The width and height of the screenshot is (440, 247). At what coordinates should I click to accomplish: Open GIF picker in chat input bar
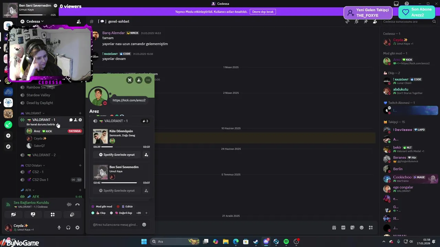pyautogui.click(x=343, y=227)
